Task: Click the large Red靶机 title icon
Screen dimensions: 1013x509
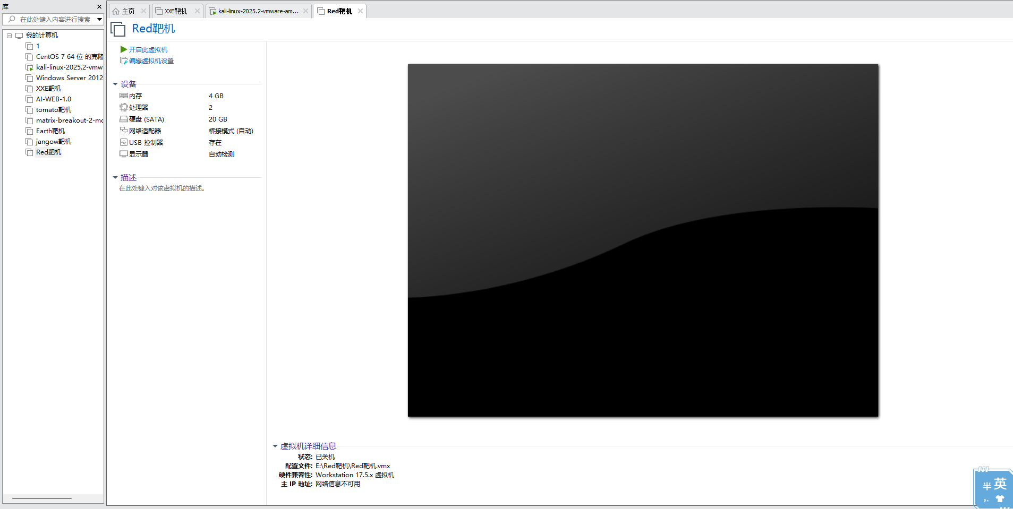Action: tap(118, 29)
